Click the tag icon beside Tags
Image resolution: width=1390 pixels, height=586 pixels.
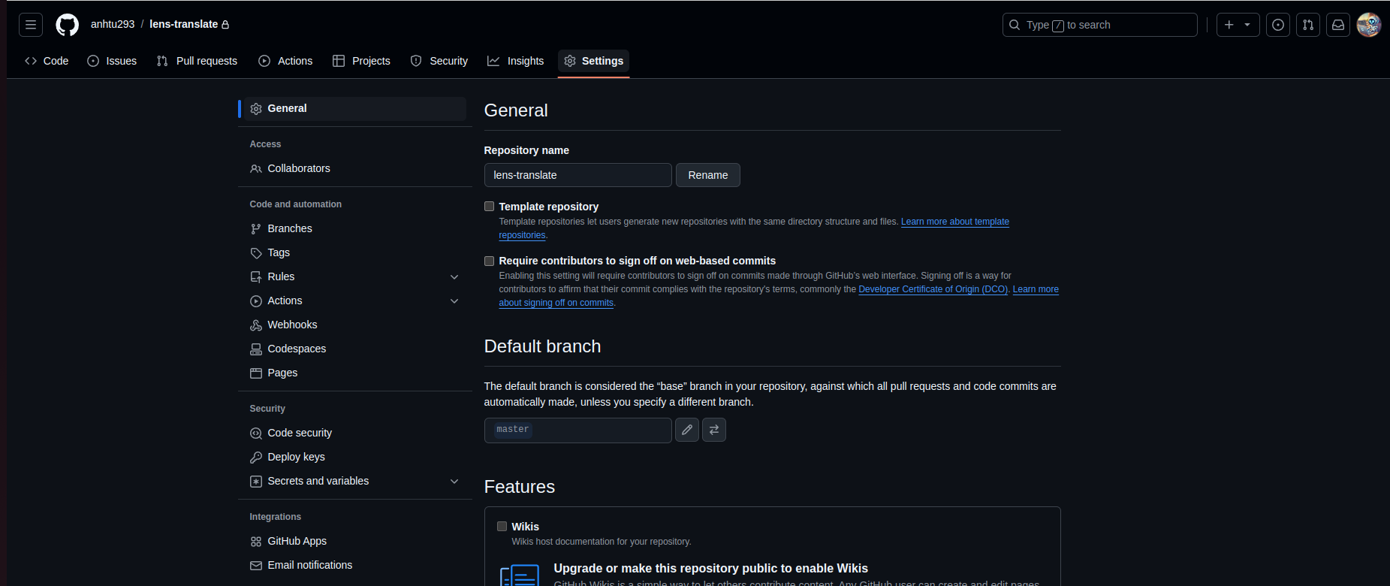pyautogui.click(x=256, y=253)
